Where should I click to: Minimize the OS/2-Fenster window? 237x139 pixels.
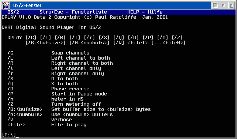click(223, 5)
